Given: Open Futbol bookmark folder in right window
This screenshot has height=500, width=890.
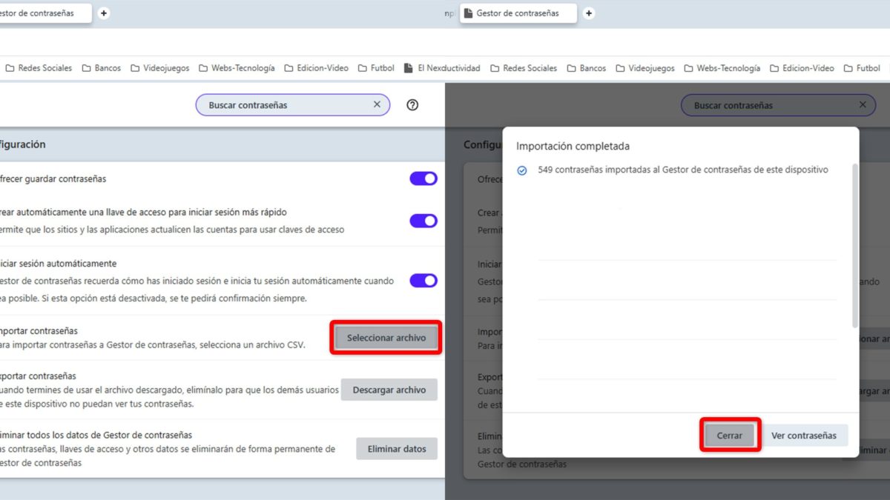Looking at the screenshot, I should 861,68.
